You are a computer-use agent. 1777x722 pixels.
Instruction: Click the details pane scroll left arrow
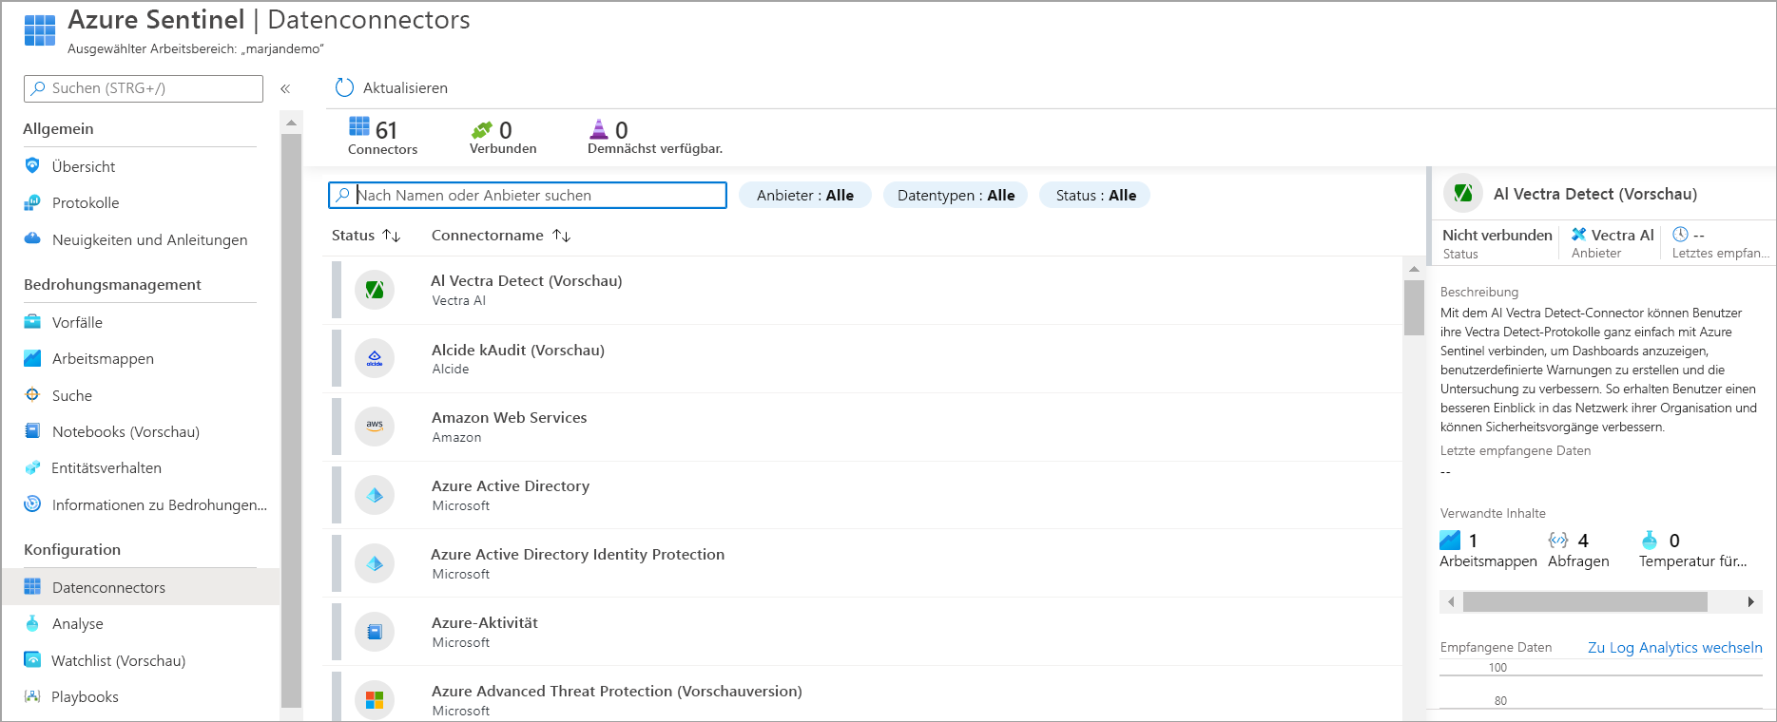1451,601
